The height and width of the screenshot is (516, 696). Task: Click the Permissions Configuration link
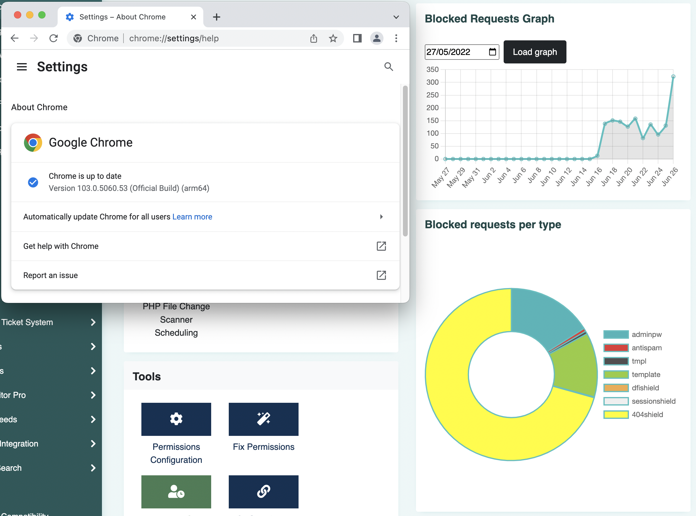click(176, 453)
